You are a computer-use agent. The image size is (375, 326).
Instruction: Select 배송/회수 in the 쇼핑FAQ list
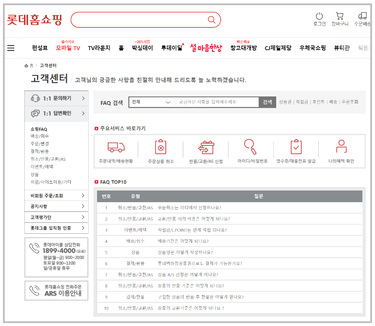point(40,136)
